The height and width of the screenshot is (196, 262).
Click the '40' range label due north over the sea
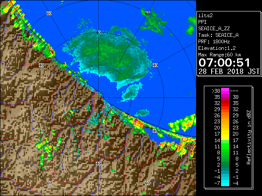click(x=99, y=32)
